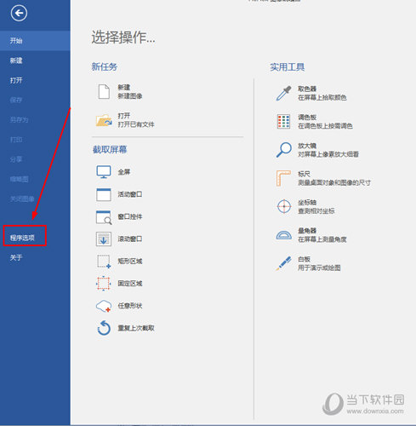Click the new blank image icon
The height and width of the screenshot is (426, 416).
coord(104,91)
